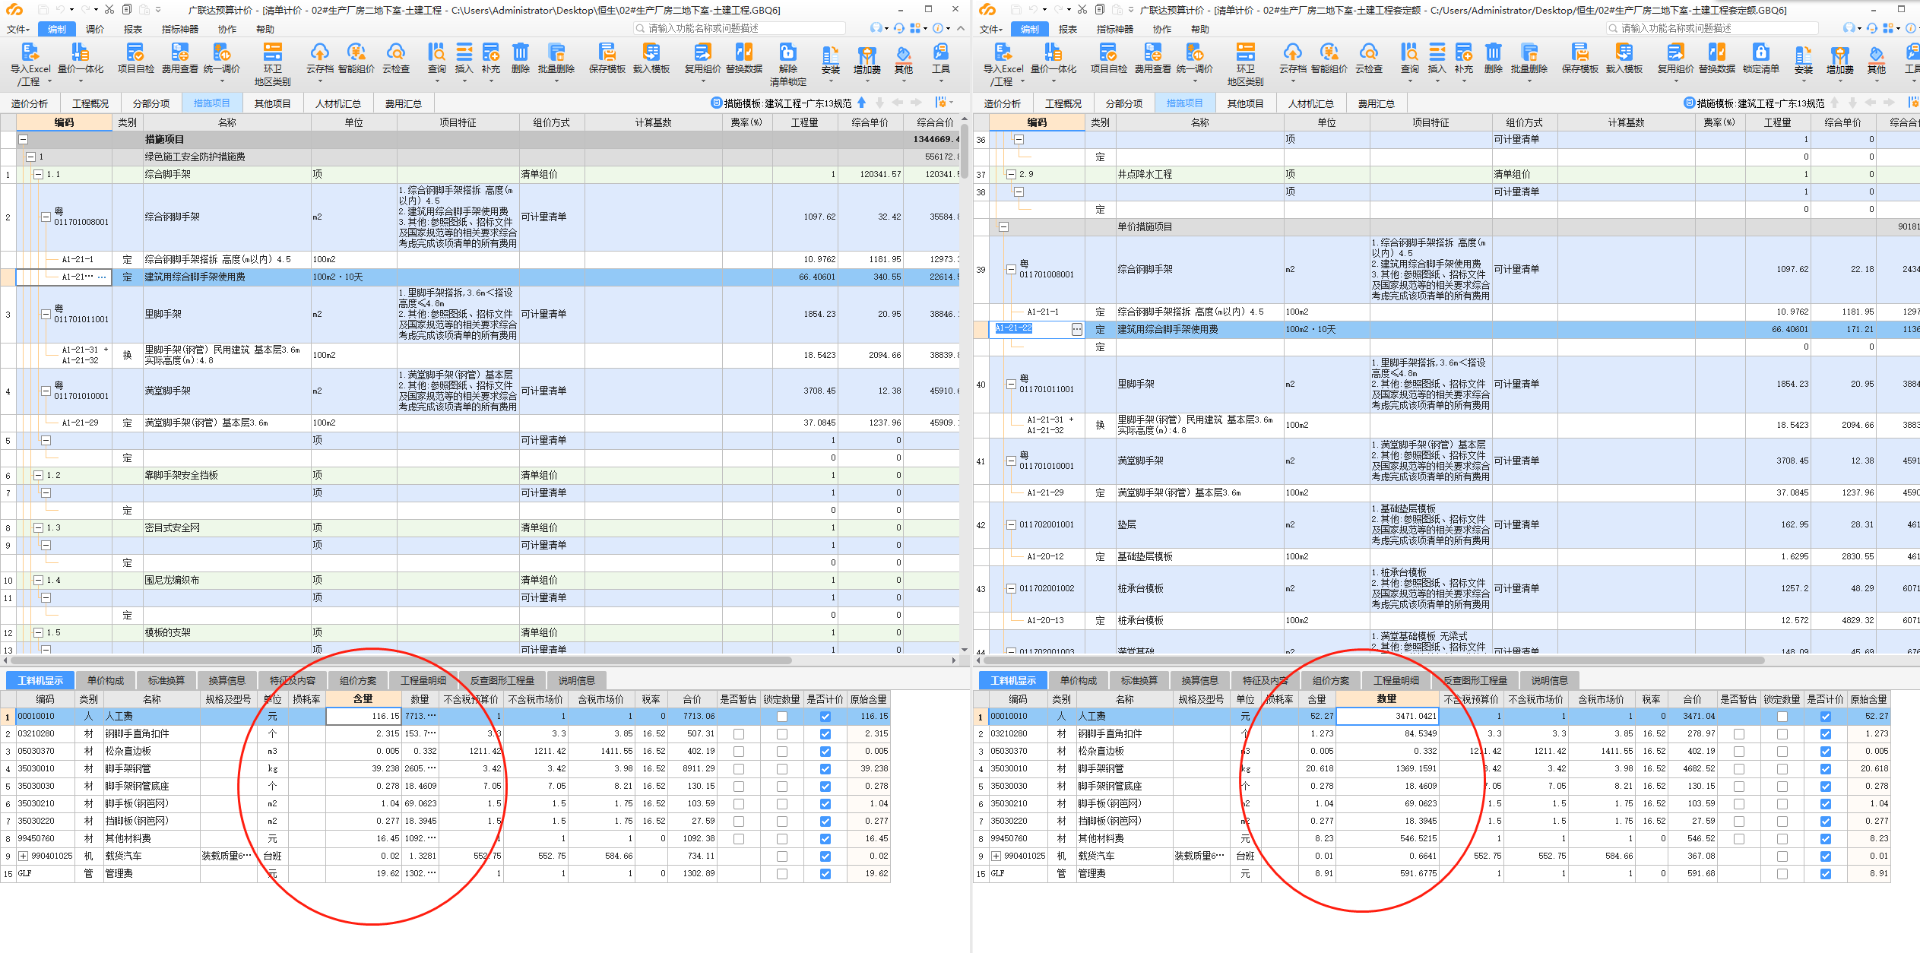This screenshot has width=1920, height=953.
Task: Click 删除 trash icon in left window
Action: coord(520,52)
